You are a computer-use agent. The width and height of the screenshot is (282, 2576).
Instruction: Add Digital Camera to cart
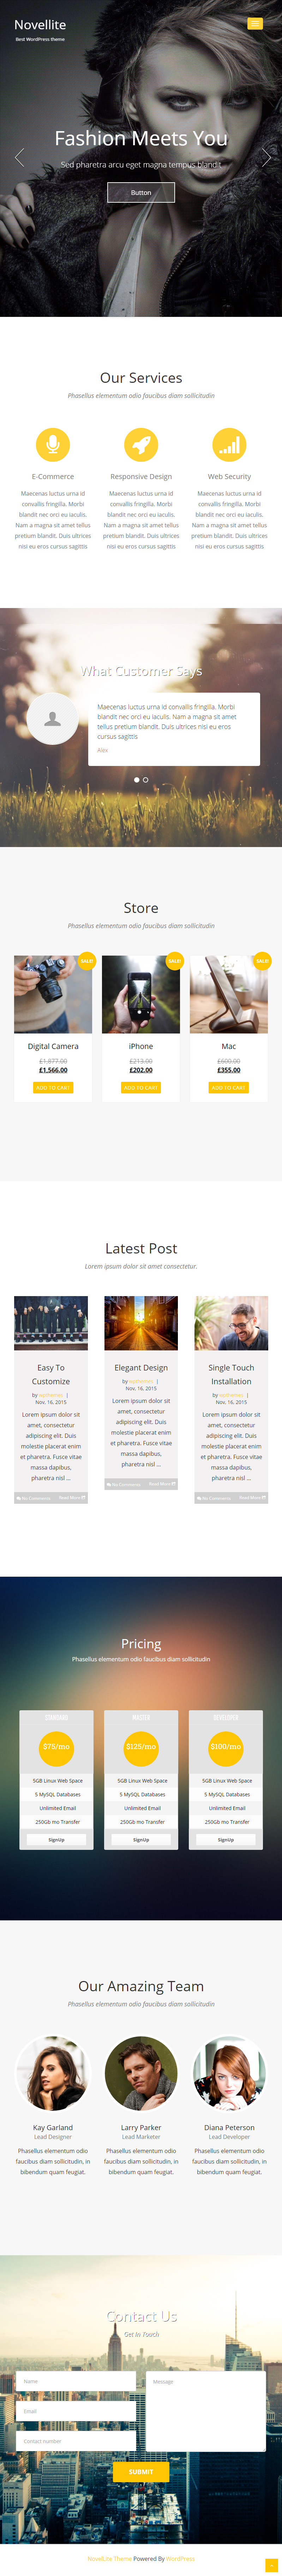[x=53, y=1087]
